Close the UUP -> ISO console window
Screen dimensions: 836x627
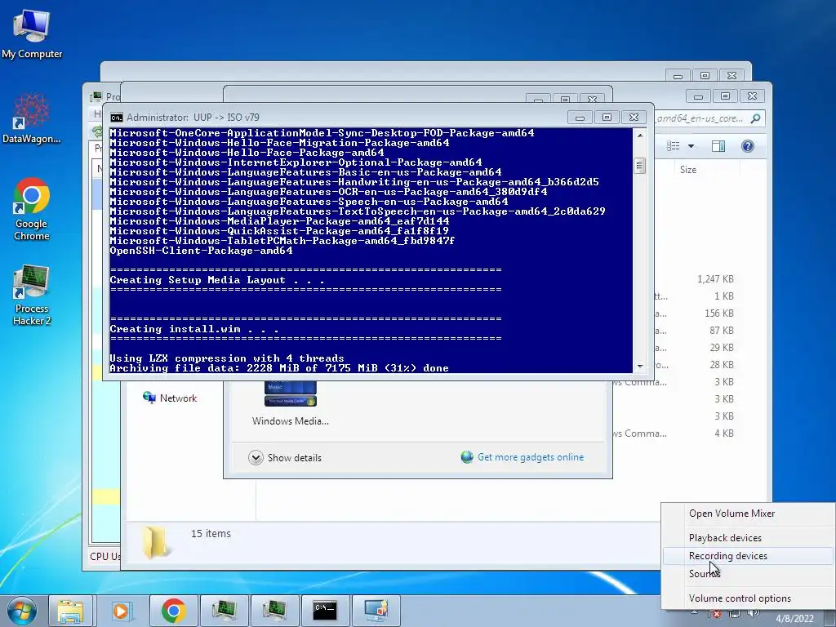pyautogui.click(x=634, y=118)
